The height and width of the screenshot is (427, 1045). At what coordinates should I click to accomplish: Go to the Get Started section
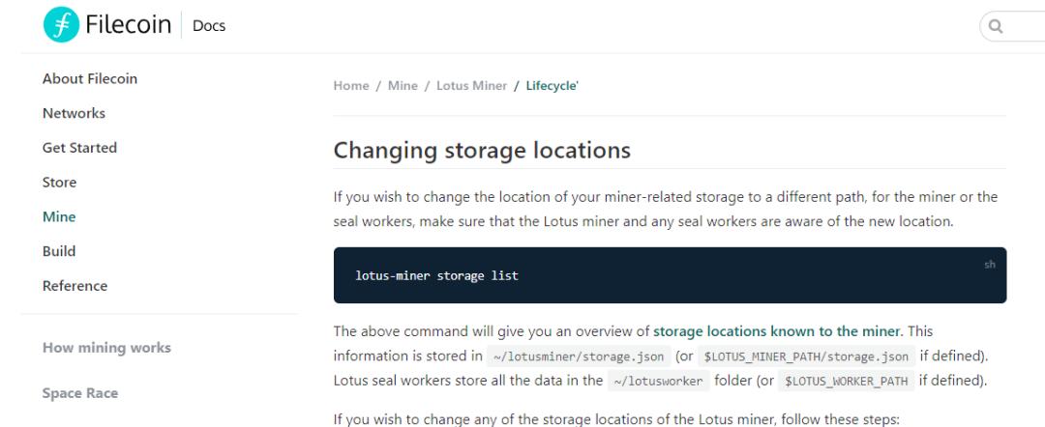click(79, 148)
